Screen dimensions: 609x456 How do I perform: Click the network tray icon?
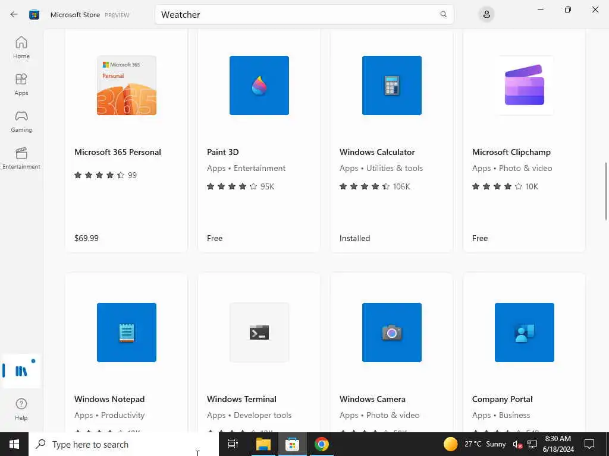point(532,444)
